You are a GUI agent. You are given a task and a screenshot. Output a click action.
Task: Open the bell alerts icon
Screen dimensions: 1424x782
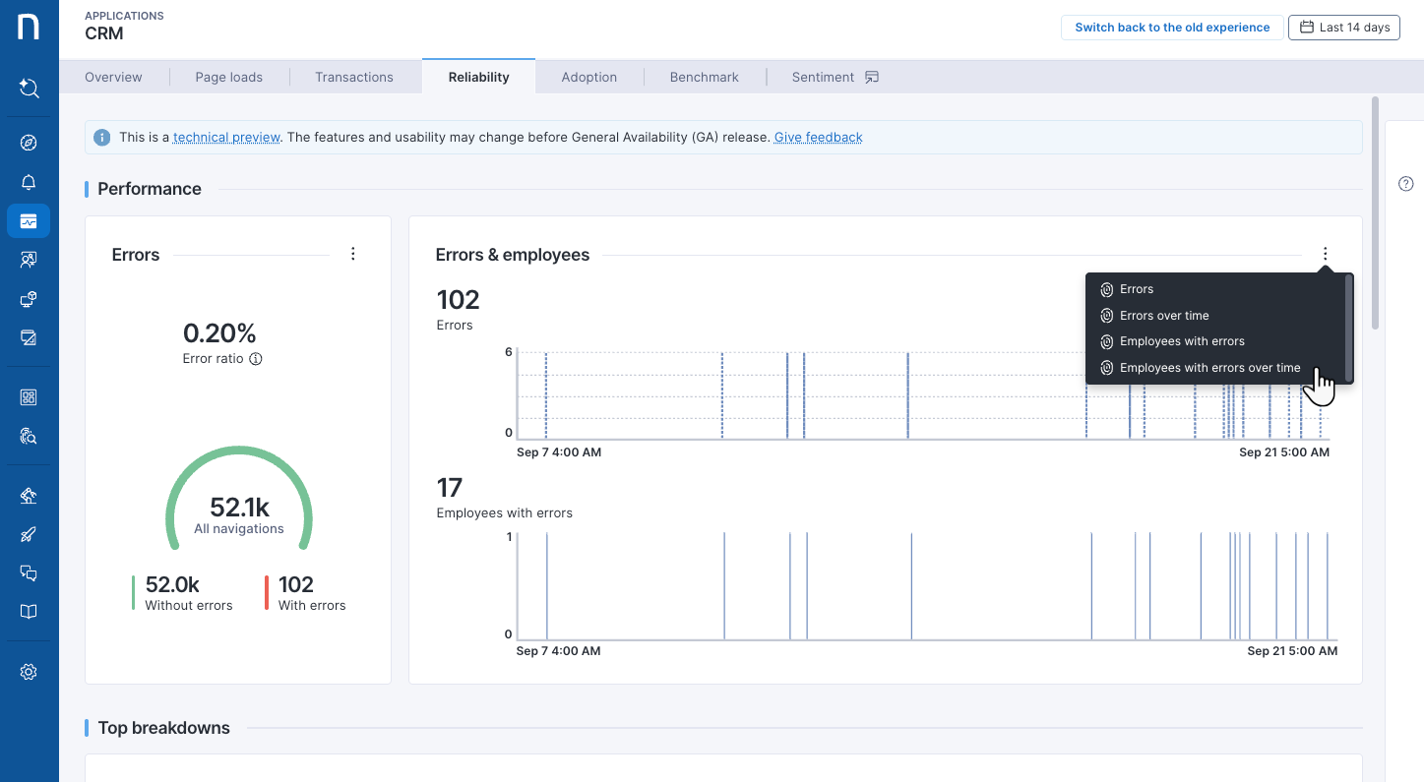click(x=29, y=182)
